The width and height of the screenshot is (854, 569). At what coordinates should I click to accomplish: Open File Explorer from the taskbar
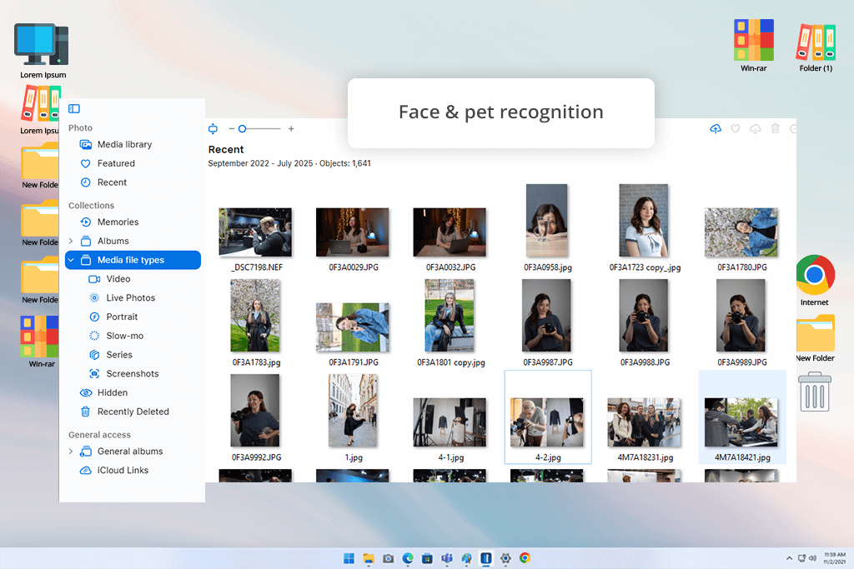[x=369, y=558]
